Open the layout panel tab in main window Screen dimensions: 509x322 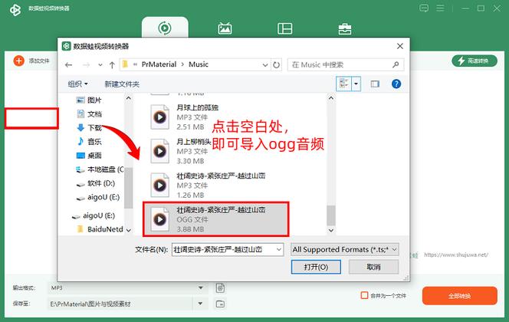284,28
